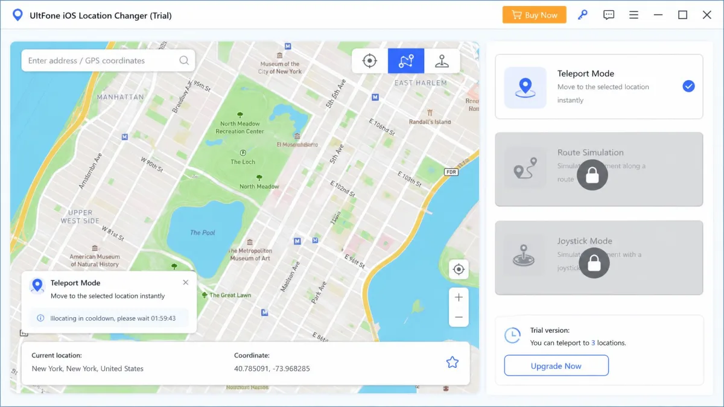
Task: Select the Teleport Mode card
Action: pos(599,87)
